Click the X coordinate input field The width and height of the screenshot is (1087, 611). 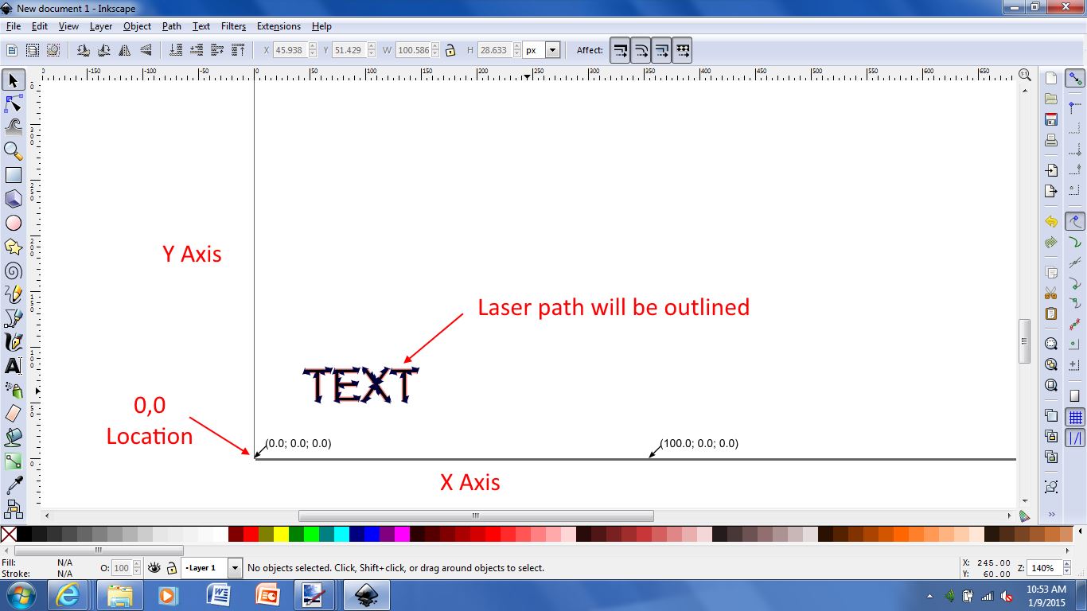coord(290,49)
